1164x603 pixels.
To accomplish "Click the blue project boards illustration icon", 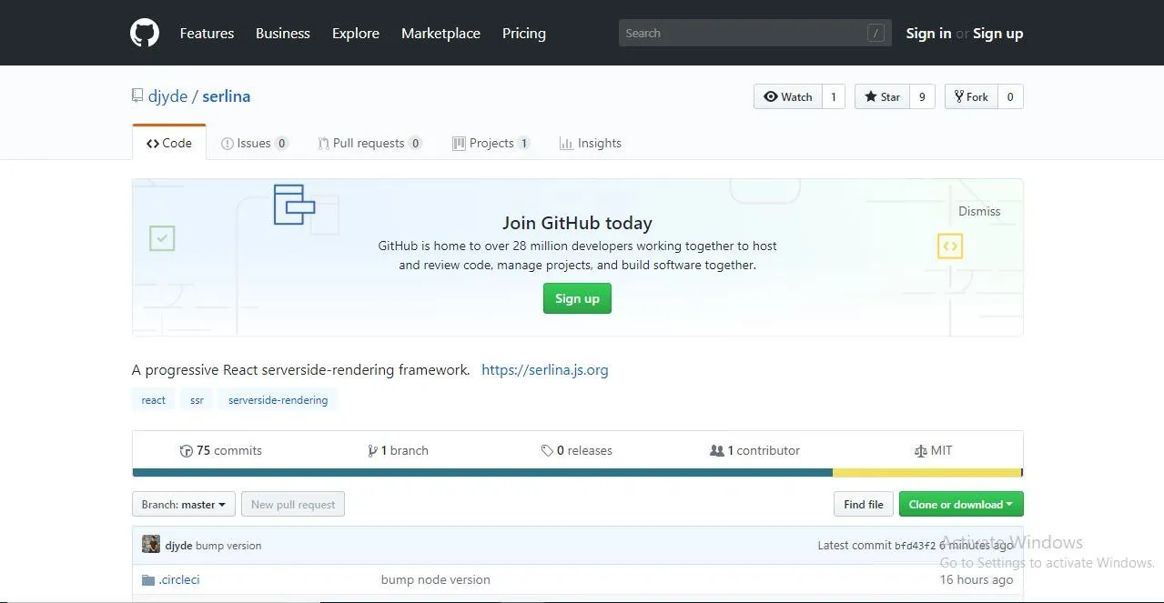I will [x=294, y=204].
